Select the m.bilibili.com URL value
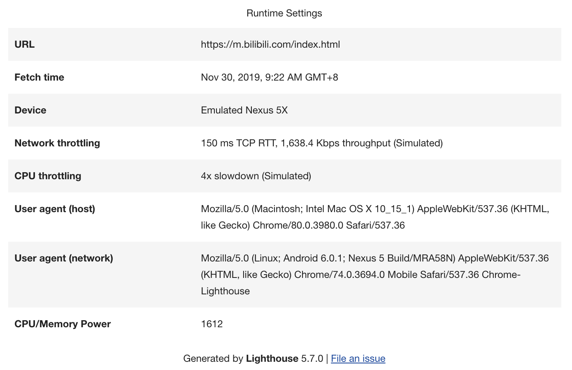 tap(270, 44)
